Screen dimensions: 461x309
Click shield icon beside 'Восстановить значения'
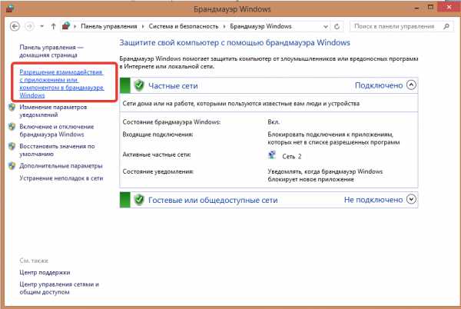(x=12, y=146)
